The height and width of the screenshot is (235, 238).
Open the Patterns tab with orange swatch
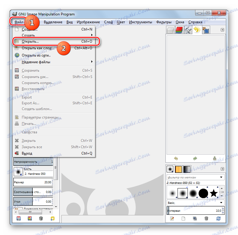click(178, 169)
